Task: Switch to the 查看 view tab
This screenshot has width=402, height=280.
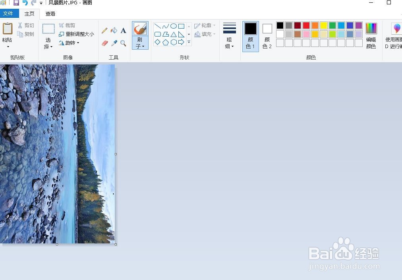Action: 50,14
